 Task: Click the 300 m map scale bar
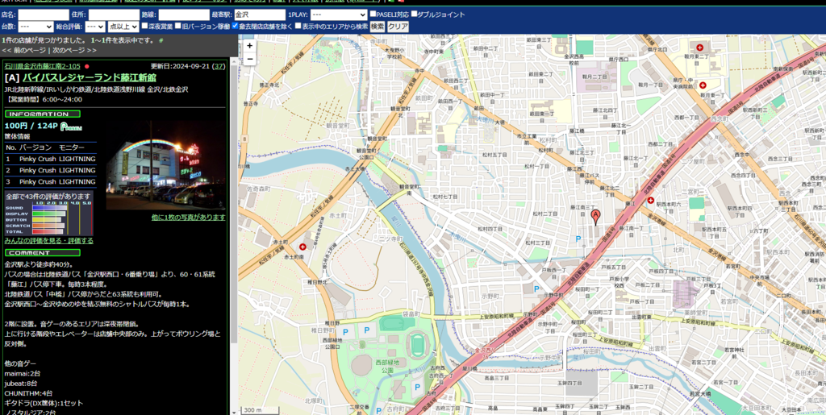pos(261,409)
